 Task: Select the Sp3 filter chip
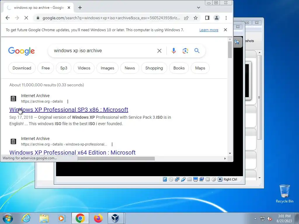pos(64,68)
